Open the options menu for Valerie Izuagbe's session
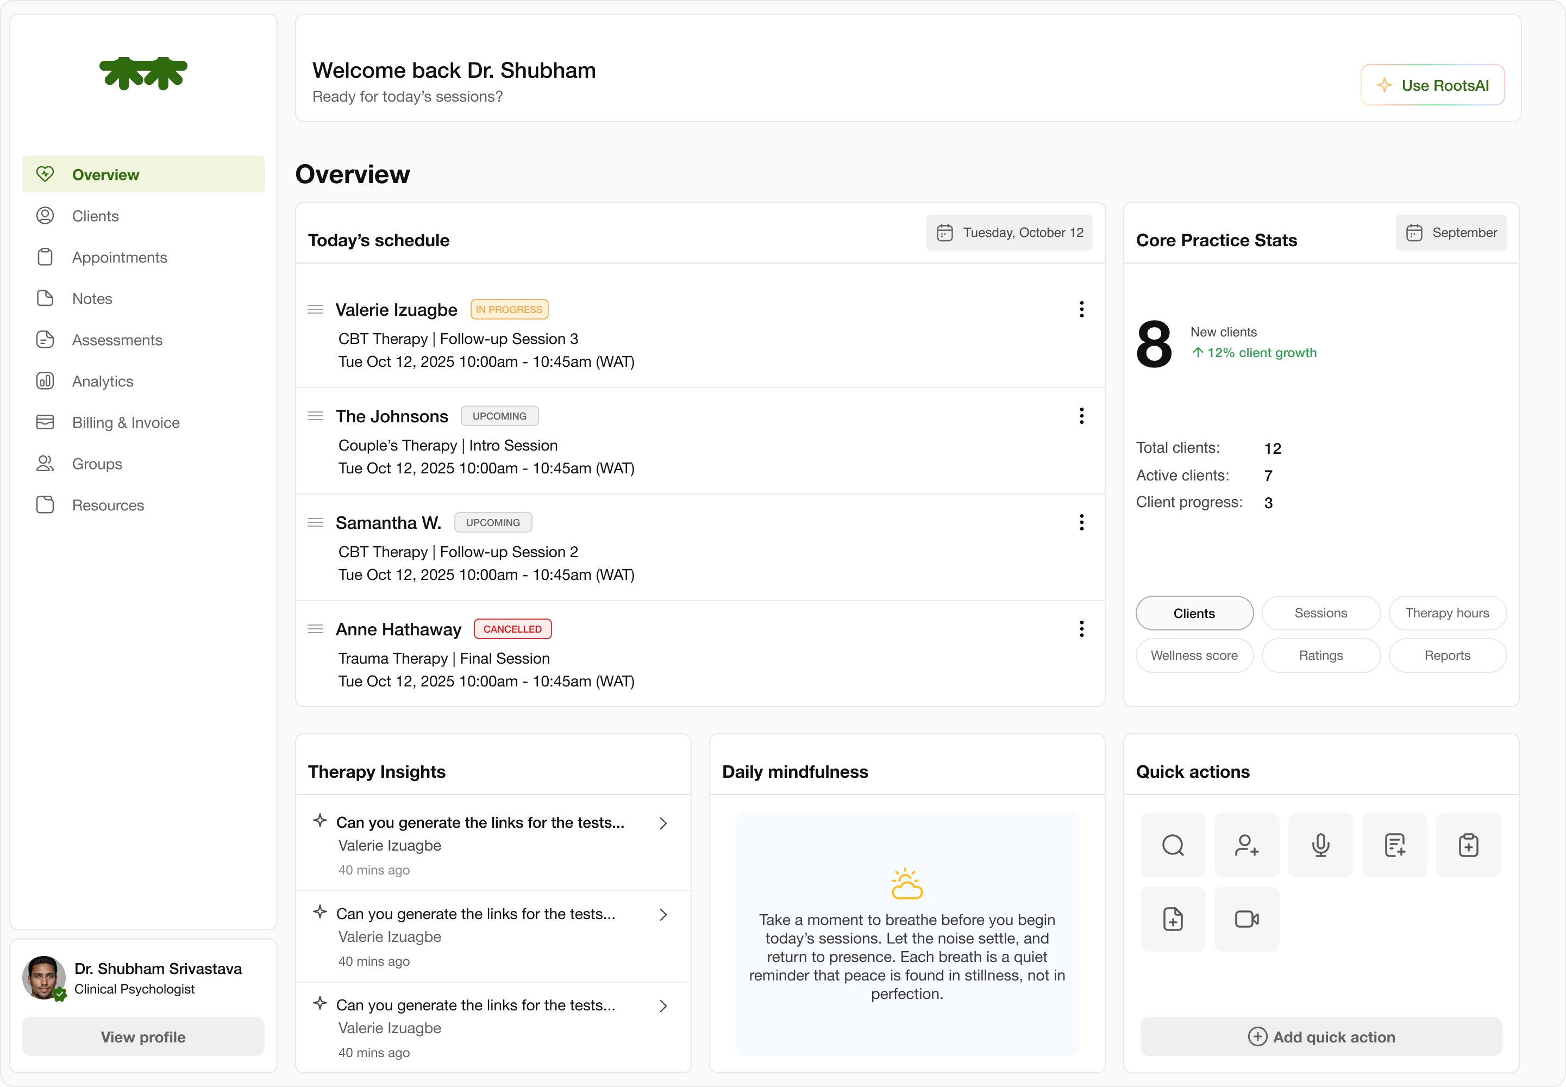Image resolution: width=1566 pixels, height=1087 pixels. click(1081, 309)
